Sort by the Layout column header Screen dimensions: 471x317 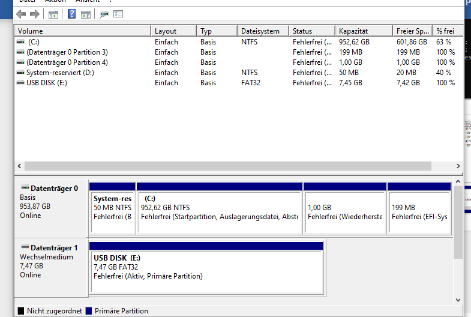[x=173, y=31]
